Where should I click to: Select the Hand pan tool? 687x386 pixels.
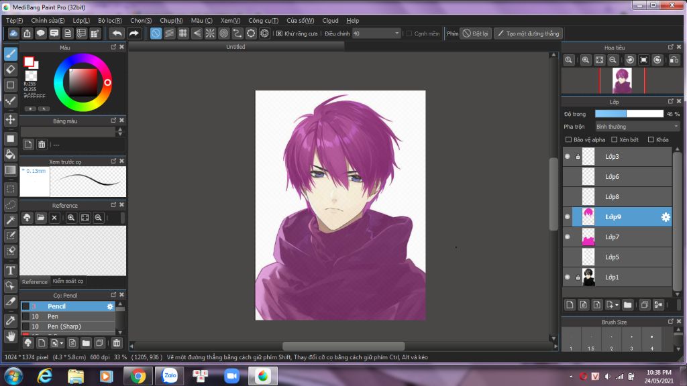[x=11, y=336]
